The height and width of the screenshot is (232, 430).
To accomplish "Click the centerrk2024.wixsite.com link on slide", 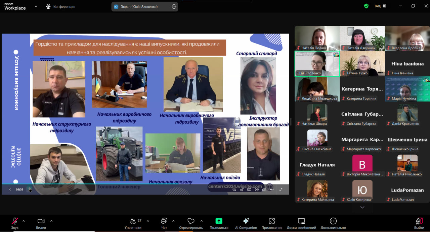I will [x=235, y=186].
